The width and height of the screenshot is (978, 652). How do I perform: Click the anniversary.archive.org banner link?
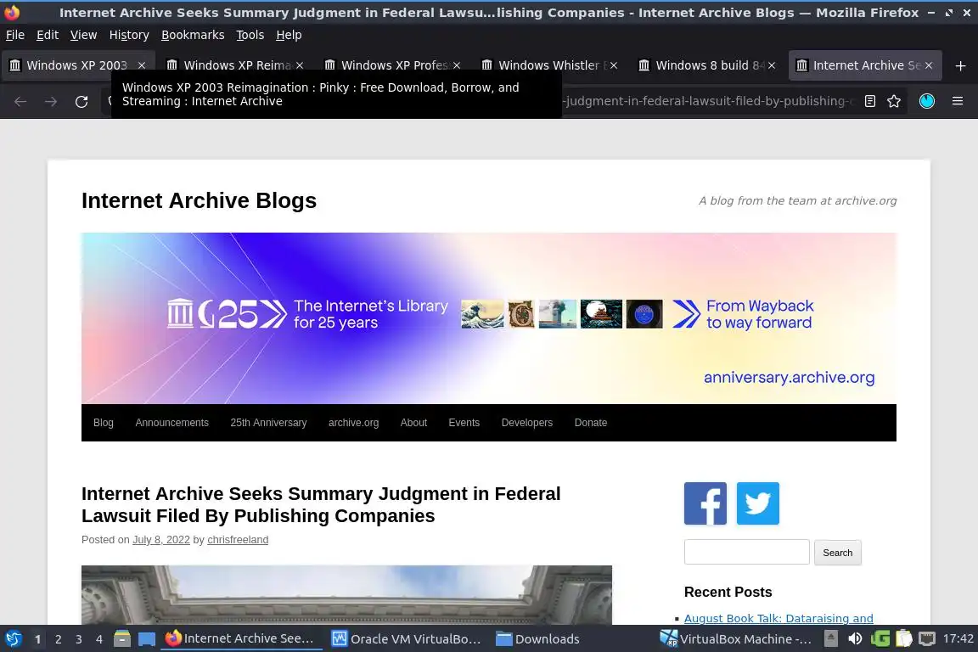click(x=789, y=378)
